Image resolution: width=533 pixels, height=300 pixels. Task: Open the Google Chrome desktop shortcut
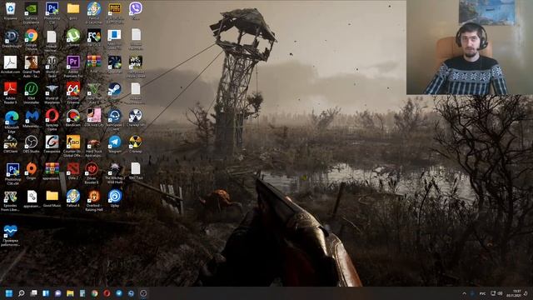[31, 38]
